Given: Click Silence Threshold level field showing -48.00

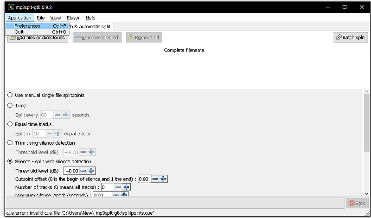Looking at the screenshot, I should point(71,171).
